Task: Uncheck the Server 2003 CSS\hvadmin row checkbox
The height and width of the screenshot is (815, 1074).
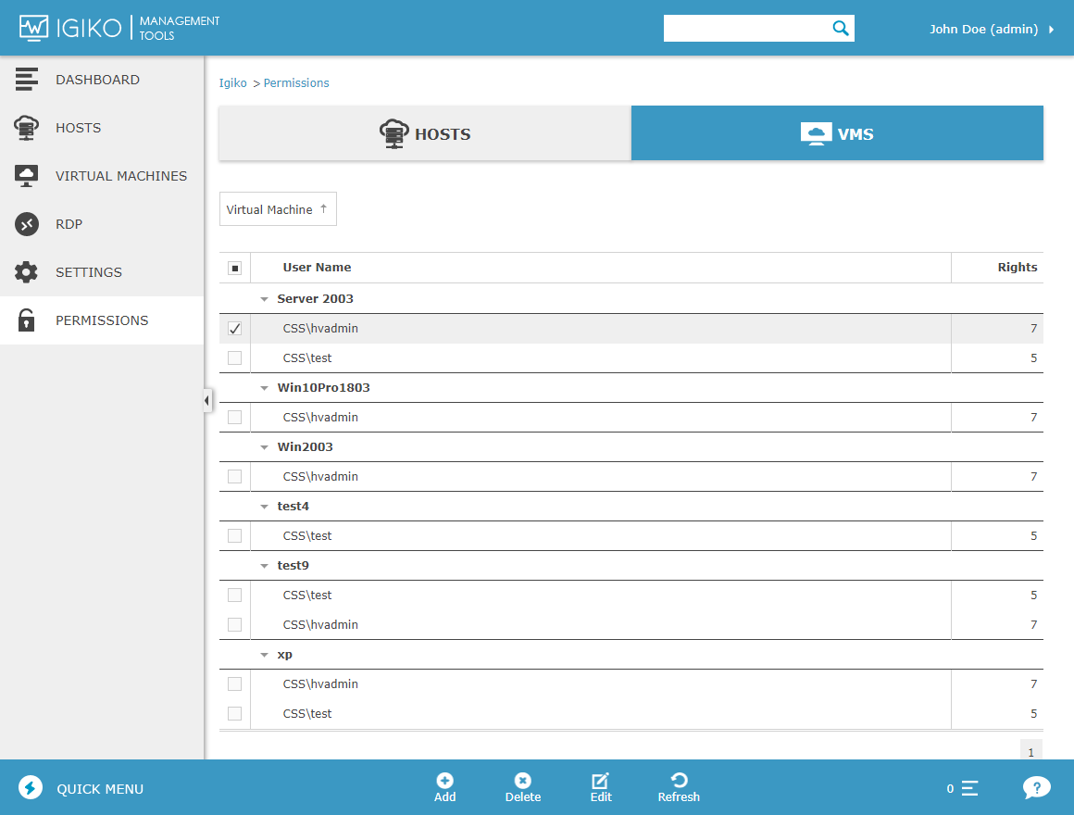Action: click(x=234, y=329)
